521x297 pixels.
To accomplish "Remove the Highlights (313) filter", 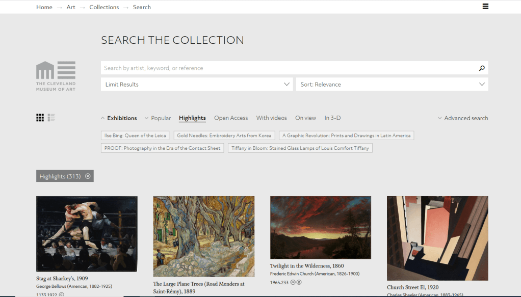I will pos(88,176).
